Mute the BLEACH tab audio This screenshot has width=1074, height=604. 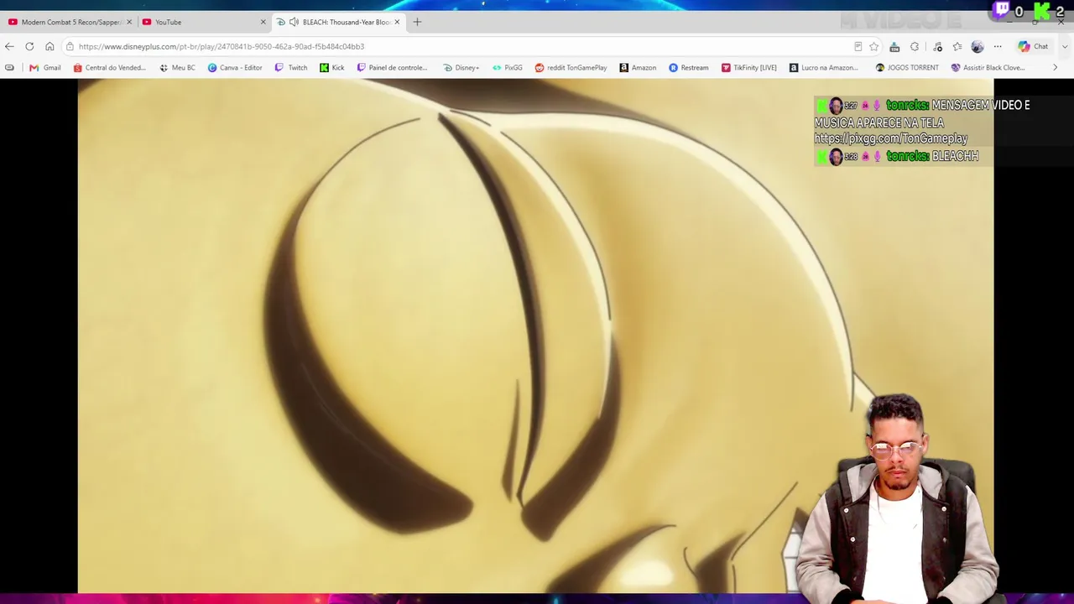point(294,22)
